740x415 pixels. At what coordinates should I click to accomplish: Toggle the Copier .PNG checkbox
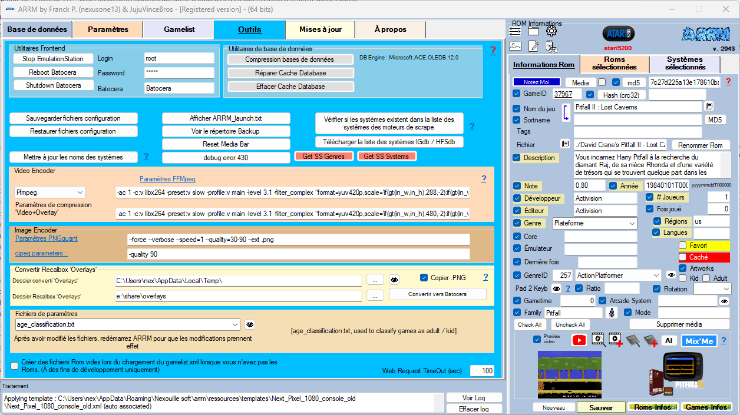pyautogui.click(x=424, y=277)
